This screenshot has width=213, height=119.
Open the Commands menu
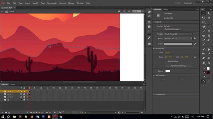pyautogui.click(x=52, y=3)
